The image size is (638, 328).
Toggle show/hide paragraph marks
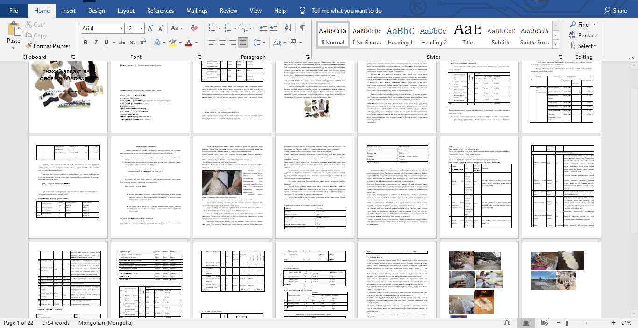(x=303, y=29)
